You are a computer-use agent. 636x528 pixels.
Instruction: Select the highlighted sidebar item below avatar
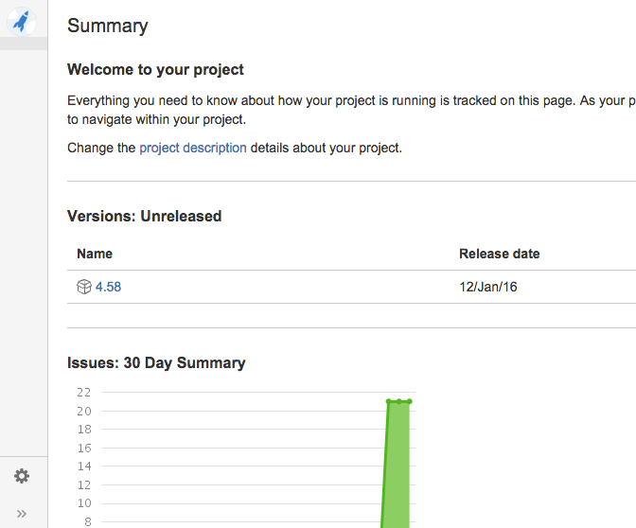coord(24,44)
